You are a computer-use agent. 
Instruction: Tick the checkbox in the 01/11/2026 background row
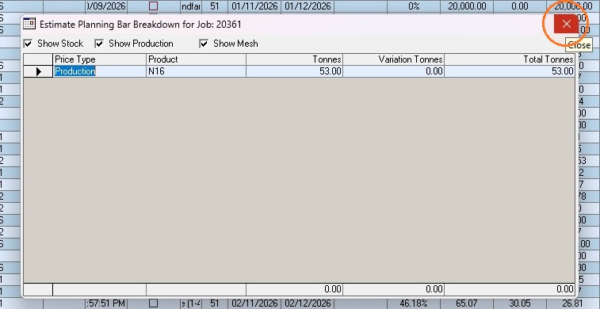[154, 6]
